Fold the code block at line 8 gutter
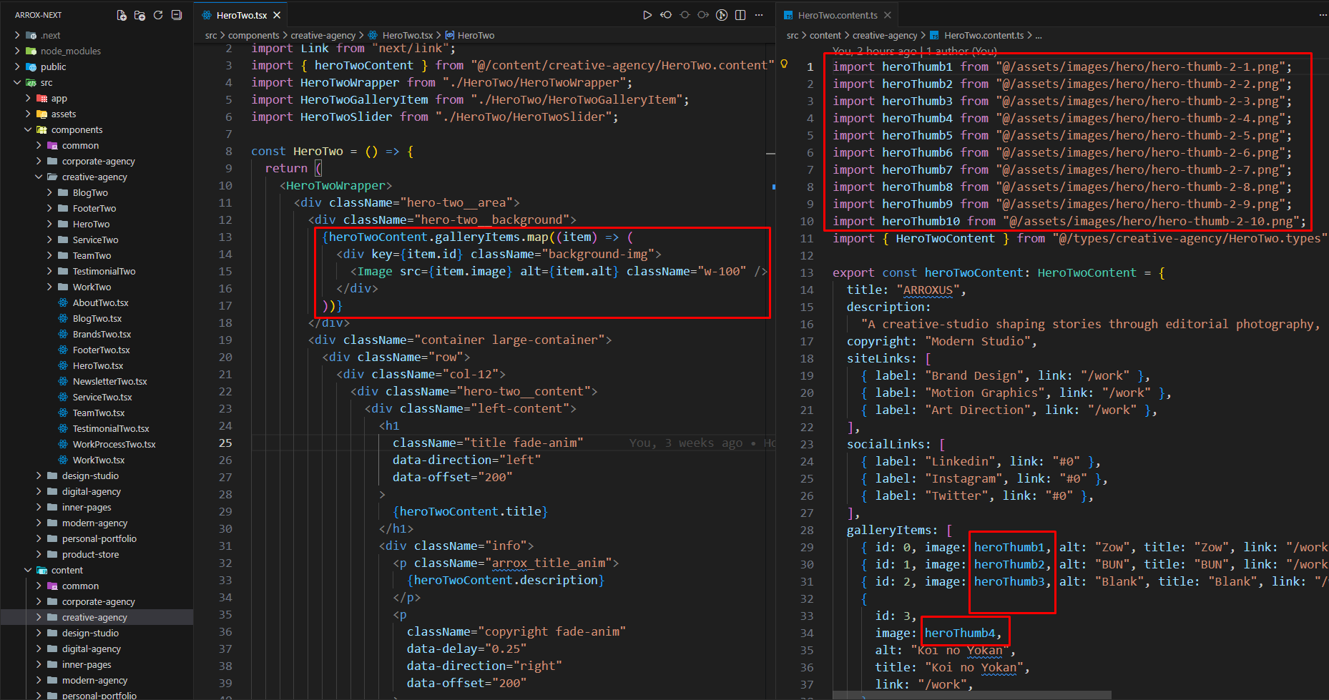This screenshot has width=1329, height=700. [x=242, y=151]
